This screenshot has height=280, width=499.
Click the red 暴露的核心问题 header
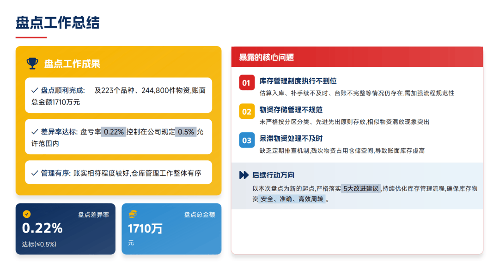pyautogui.click(x=357, y=57)
